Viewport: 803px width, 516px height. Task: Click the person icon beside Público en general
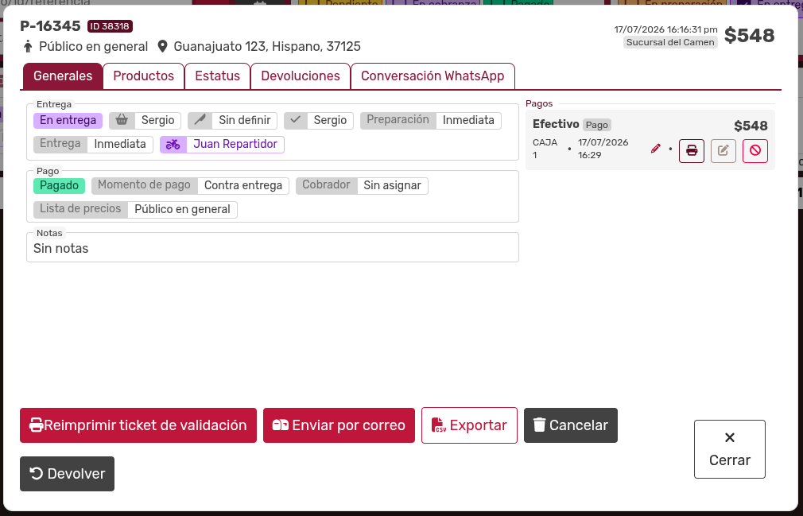point(28,47)
